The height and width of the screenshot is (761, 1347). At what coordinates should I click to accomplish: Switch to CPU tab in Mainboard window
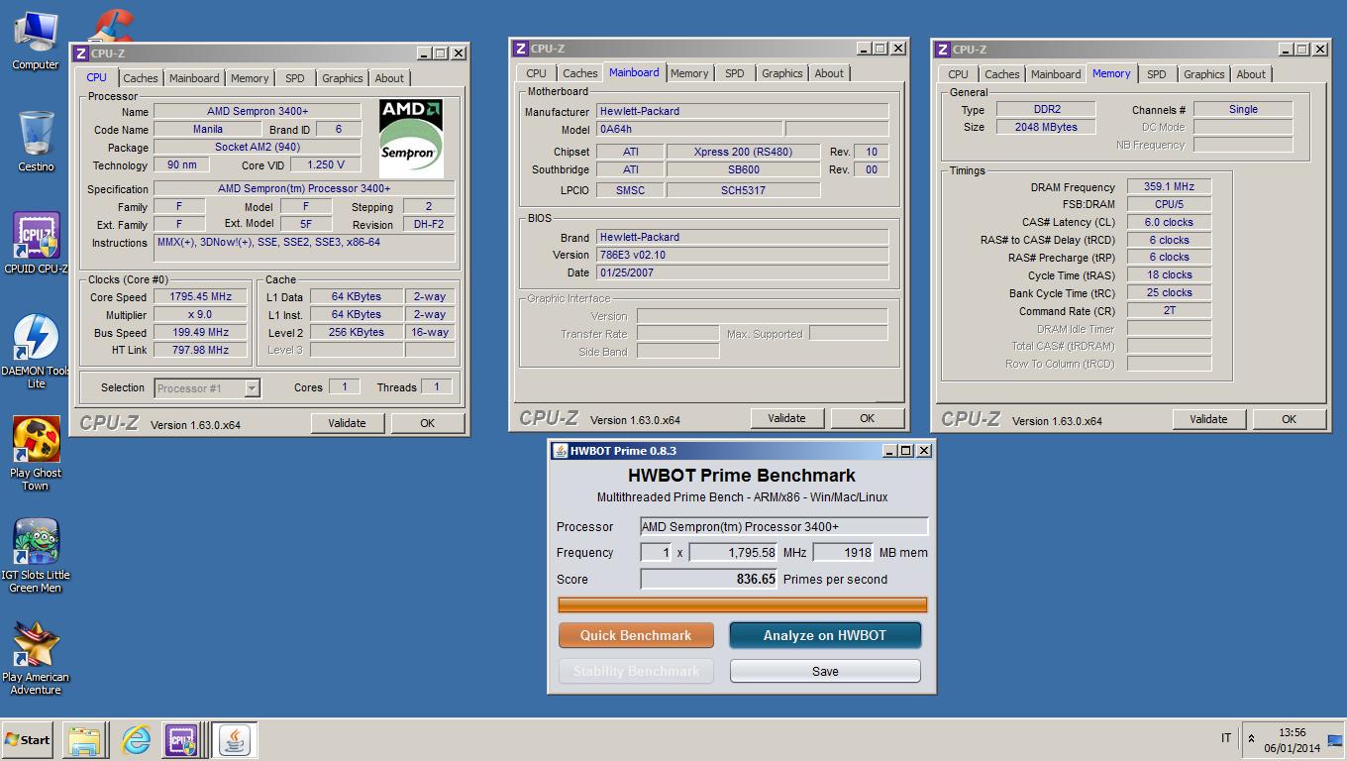tap(537, 73)
